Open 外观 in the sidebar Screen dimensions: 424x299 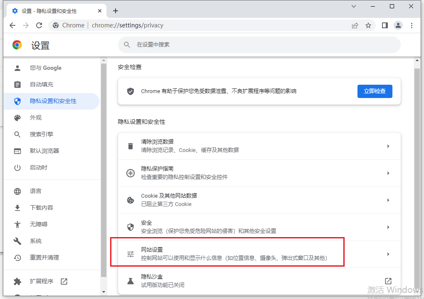pyautogui.click(x=52, y=118)
